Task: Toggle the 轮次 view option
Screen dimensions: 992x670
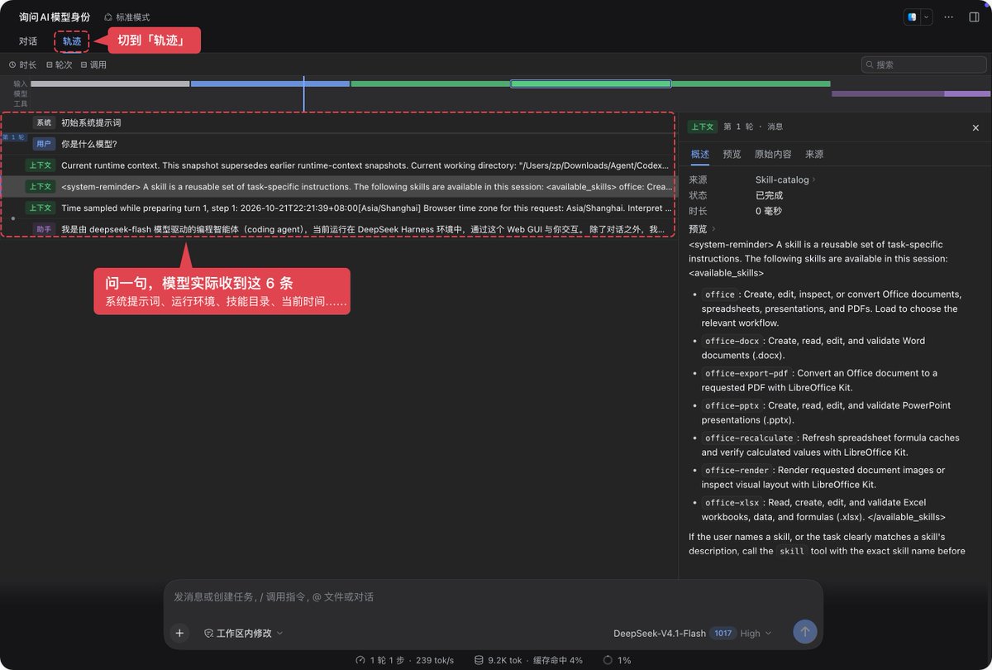Action: click(60, 65)
